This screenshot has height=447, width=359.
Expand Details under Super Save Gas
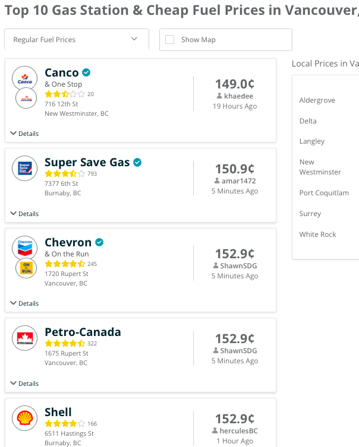click(25, 214)
